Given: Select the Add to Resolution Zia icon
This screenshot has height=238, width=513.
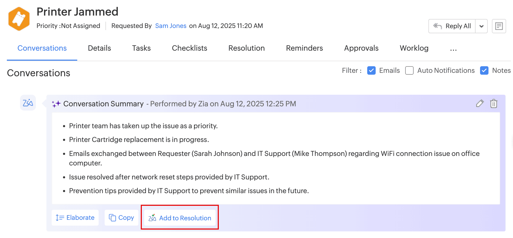Looking at the screenshot, I should [152, 218].
